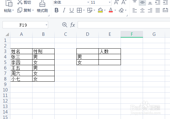Image resolution: width=170 pixels, height=119 pixels.
Task: Click into the formula bar
Action: (124, 25)
